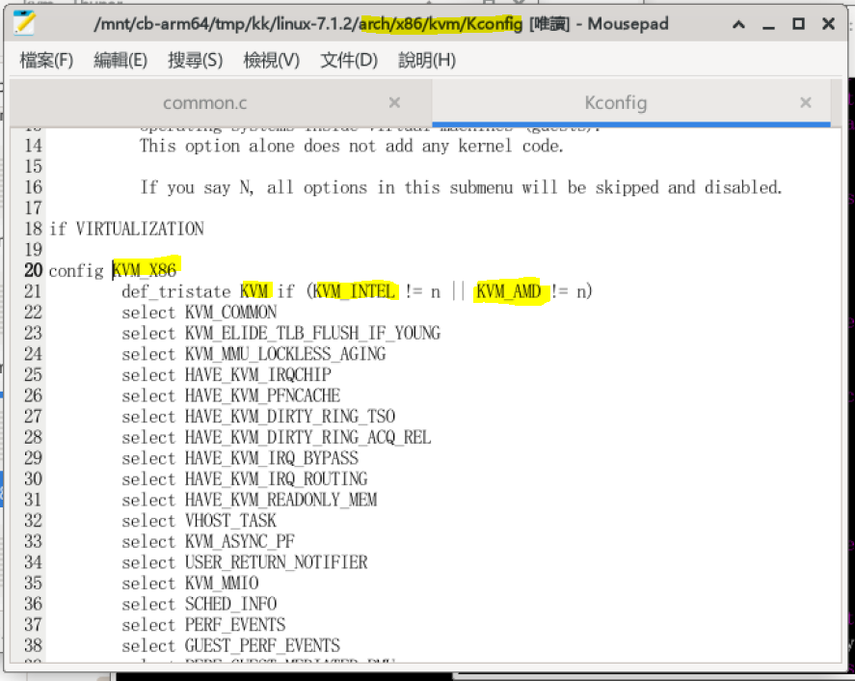Click 'select HAVE_KVM_DIRTY_RING_ACQ_REL' line

point(277,437)
